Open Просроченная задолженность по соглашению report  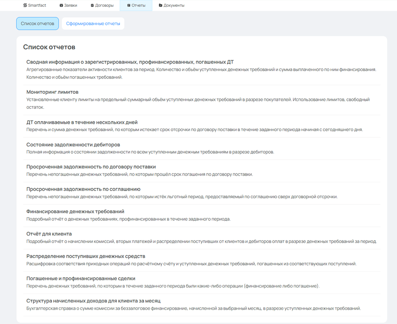coord(83,189)
